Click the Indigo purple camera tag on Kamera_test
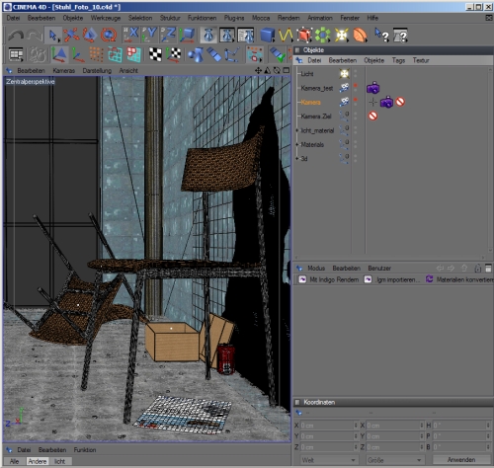Screen dimensions: 494x468 coord(373,88)
